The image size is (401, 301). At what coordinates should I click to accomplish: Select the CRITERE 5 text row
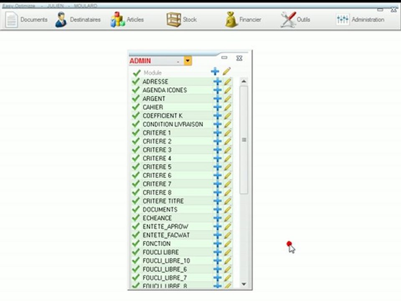click(157, 167)
